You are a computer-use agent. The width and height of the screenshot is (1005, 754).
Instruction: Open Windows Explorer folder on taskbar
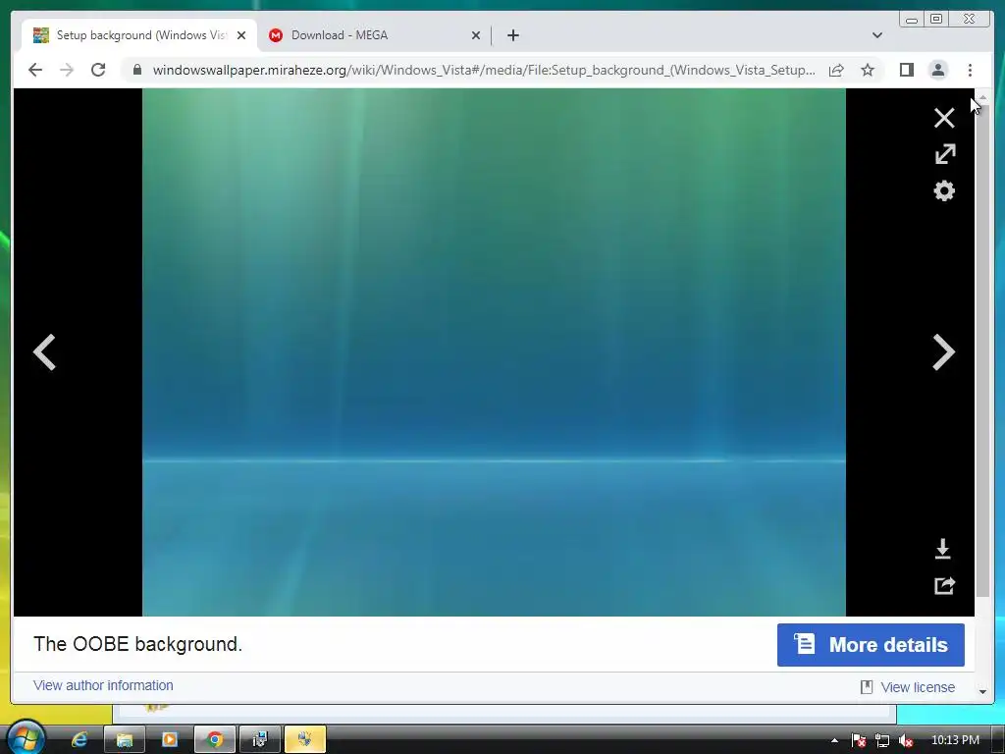click(x=125, y=740)
